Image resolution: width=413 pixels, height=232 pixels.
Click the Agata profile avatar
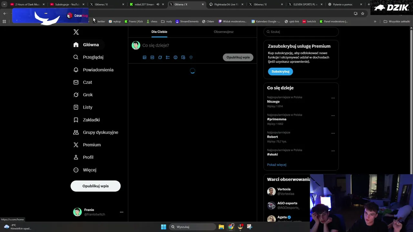click(x=271, y=219)
